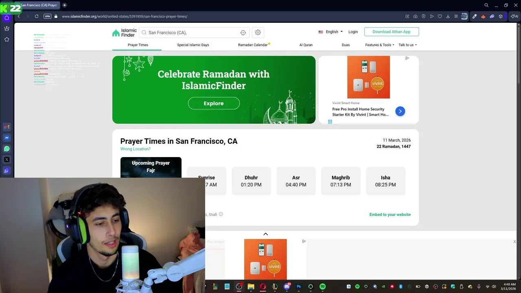This screenshot has height=293, width=521.
Task: Click the AdChoices icon on the Vivint ad
Action: click(x=407, y=58)
